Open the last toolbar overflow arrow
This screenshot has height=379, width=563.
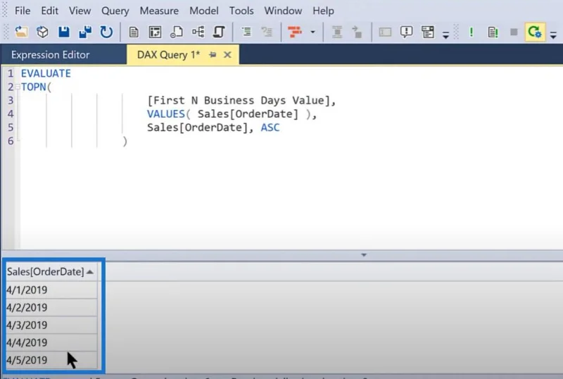(x=553, y=35)
